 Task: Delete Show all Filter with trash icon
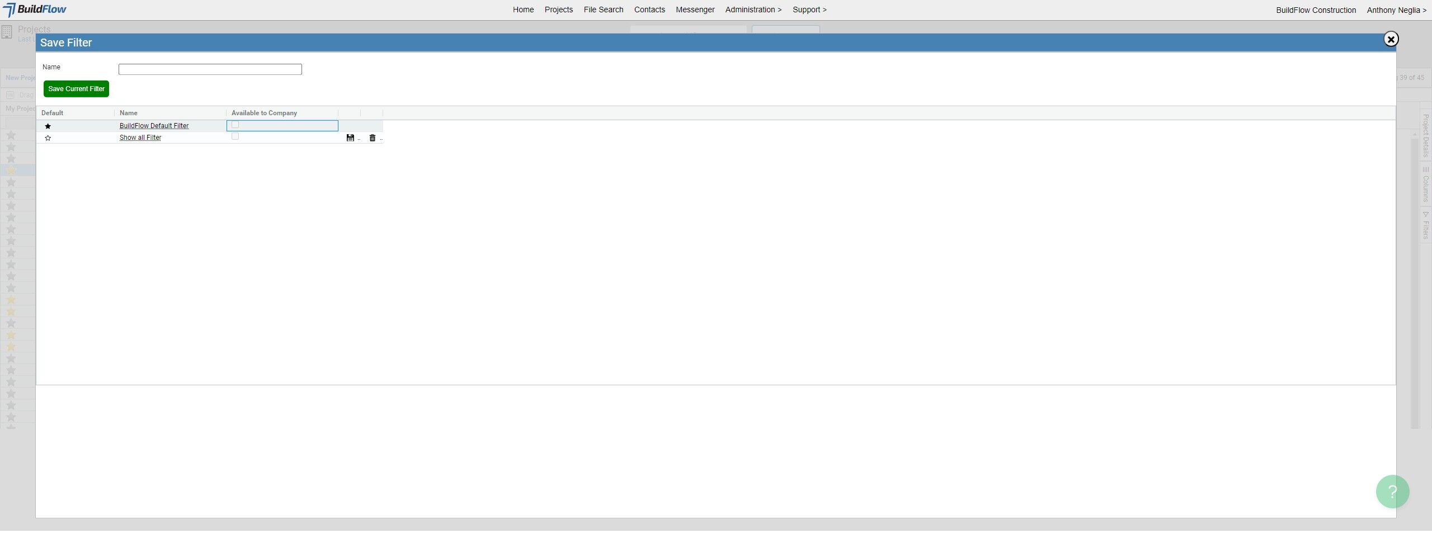click(x=373, y=138)
